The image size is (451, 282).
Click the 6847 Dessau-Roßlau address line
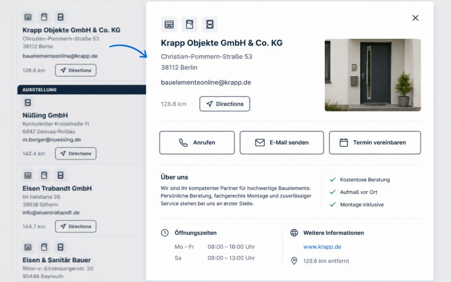[49, 131]
